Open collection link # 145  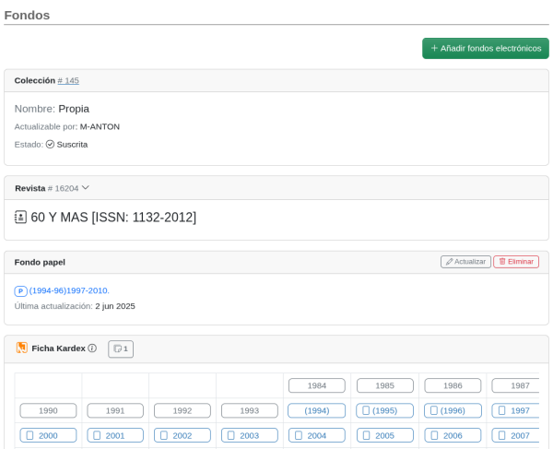tap(68, 81)
